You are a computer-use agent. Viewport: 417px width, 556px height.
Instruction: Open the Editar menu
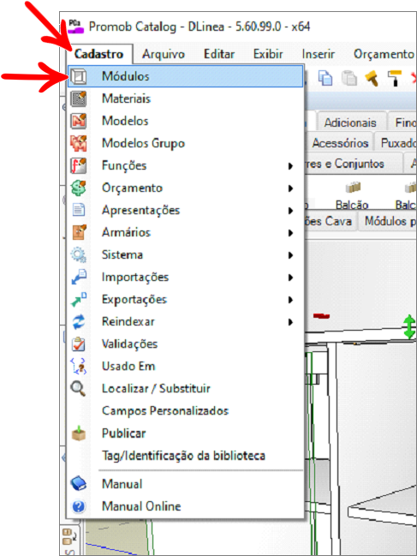[219, 54]
